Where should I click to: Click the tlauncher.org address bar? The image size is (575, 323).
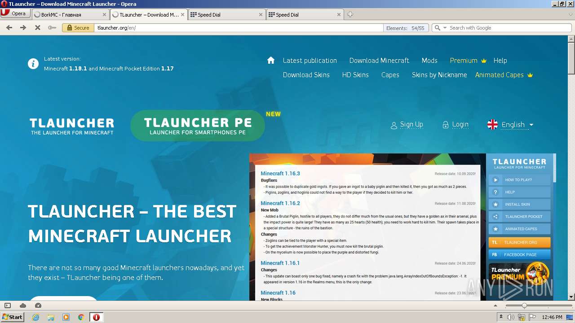238,28
